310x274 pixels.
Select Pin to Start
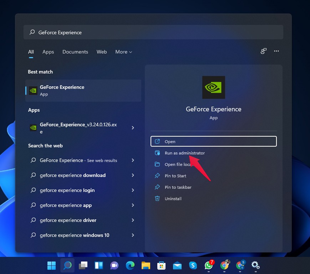coord(214,176)
